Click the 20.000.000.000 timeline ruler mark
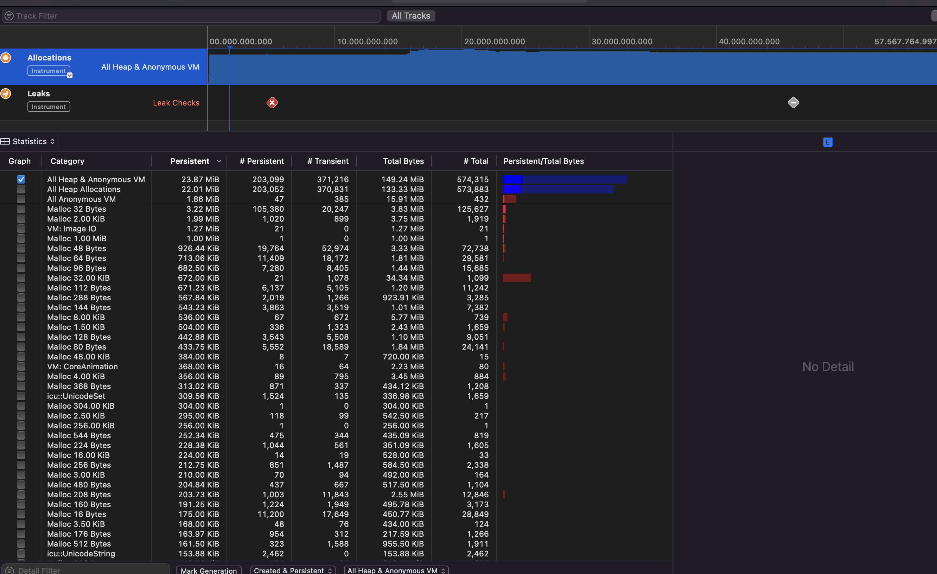Screen dimensions: 937x574 495,42
